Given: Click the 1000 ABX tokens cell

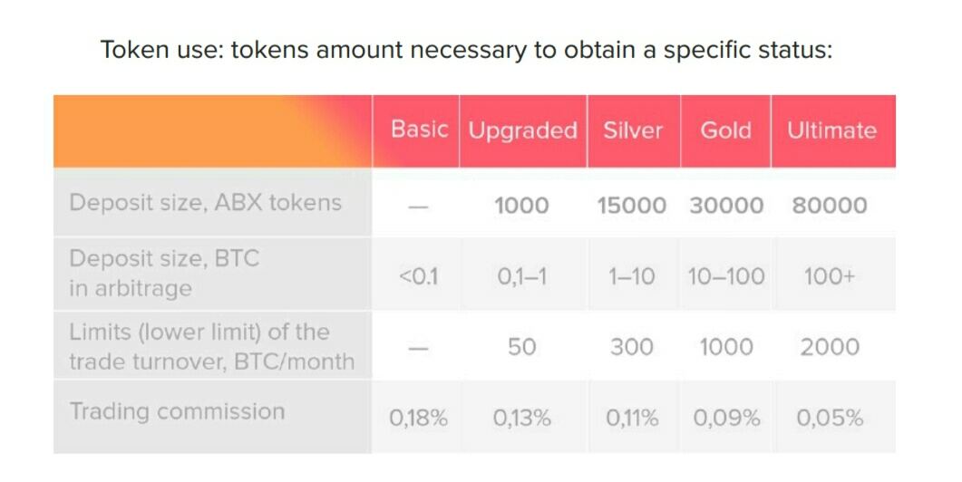Looking at the screenshot, I should (521, 206).
